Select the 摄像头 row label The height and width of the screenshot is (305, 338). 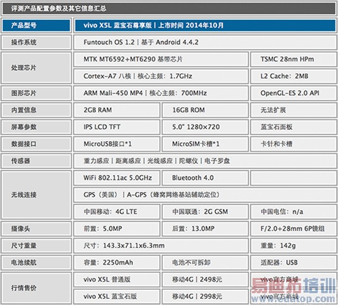(x=36, y=228)
